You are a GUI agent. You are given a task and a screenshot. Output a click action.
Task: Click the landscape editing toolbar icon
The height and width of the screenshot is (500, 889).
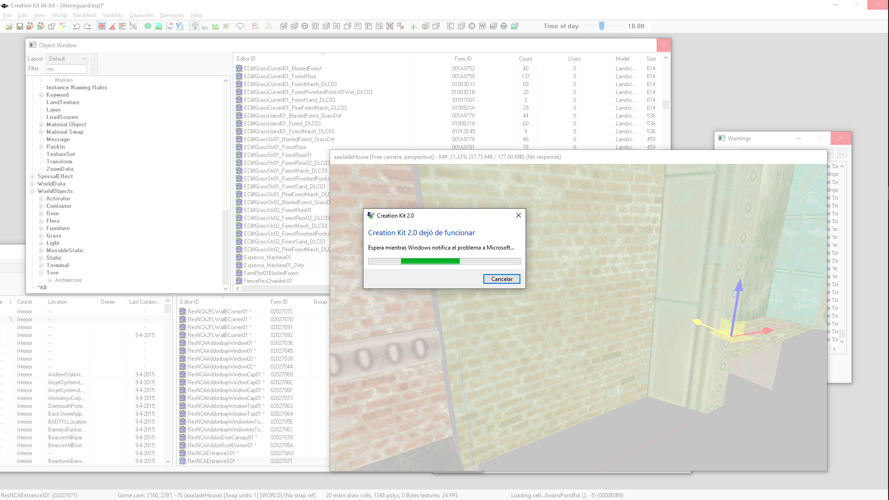(x=158, y=26)
